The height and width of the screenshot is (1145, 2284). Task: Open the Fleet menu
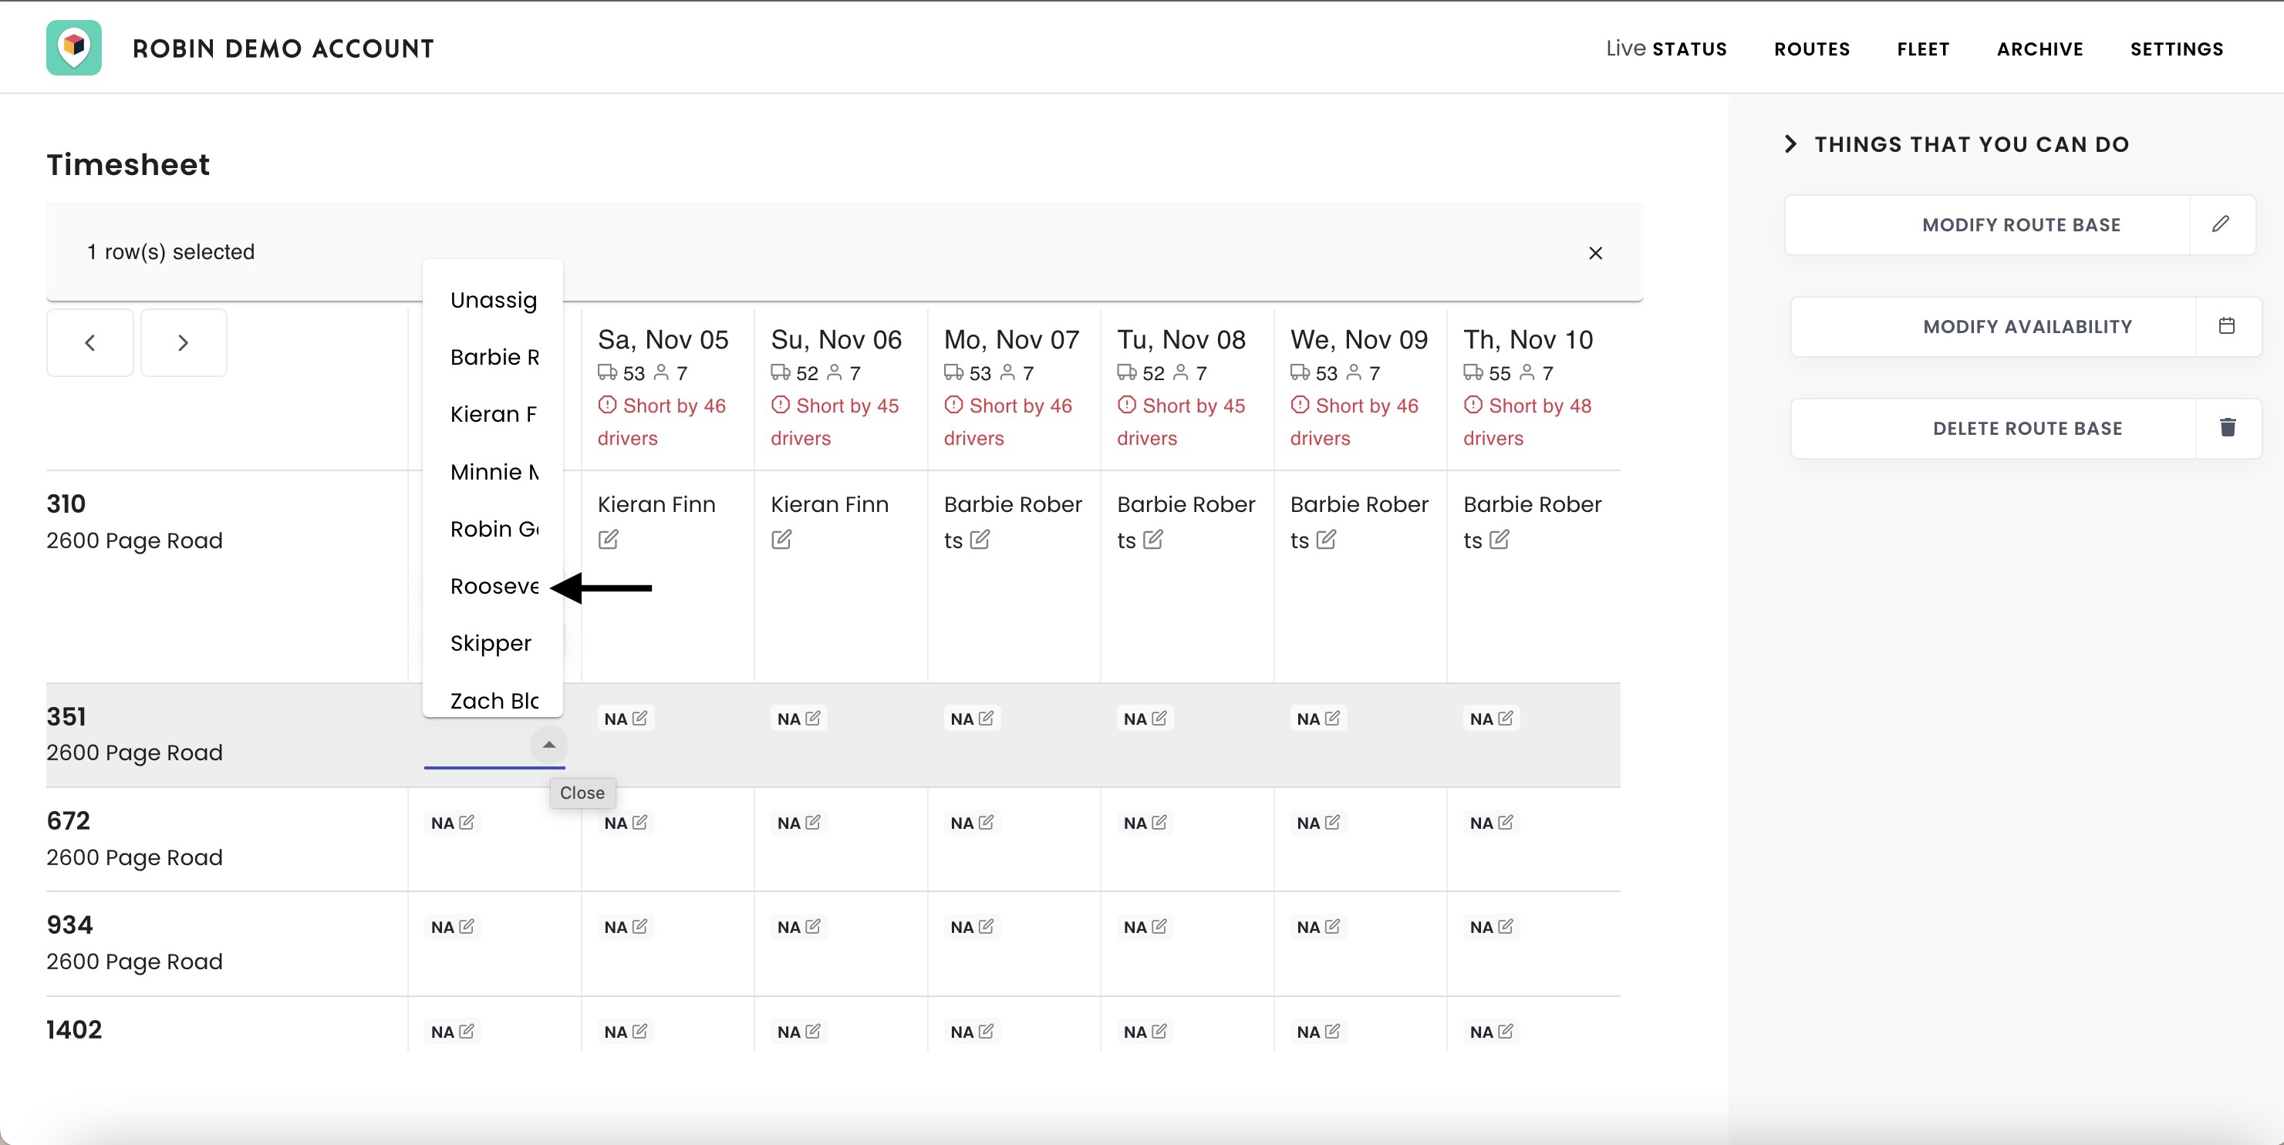(1923, 49)
